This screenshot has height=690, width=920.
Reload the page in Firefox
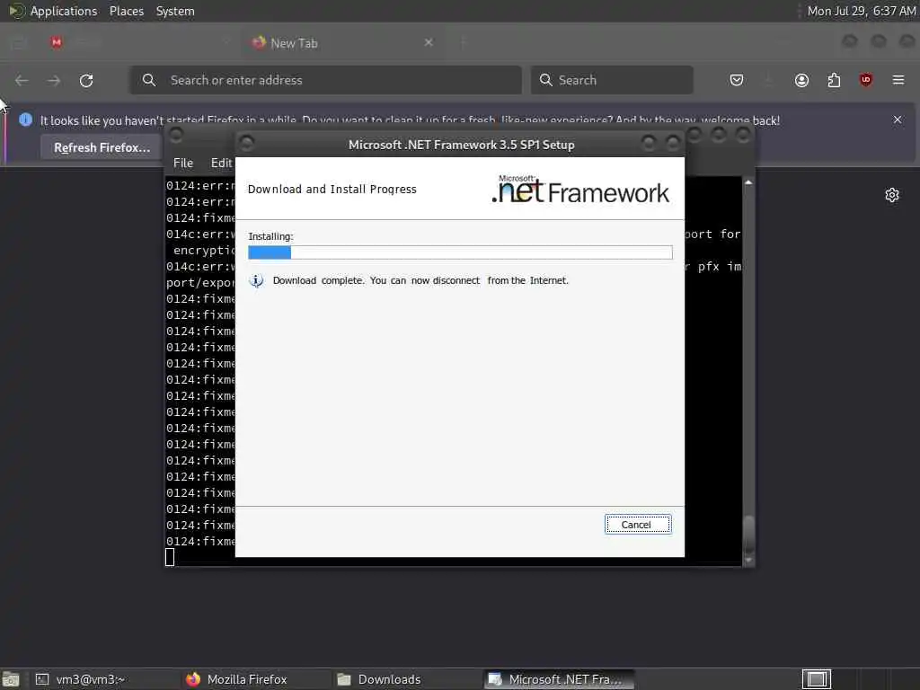pos(86,80)
